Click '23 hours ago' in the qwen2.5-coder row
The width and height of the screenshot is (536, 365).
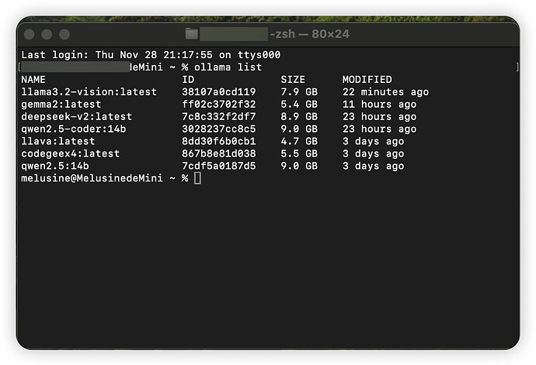(x=379, y=129)
